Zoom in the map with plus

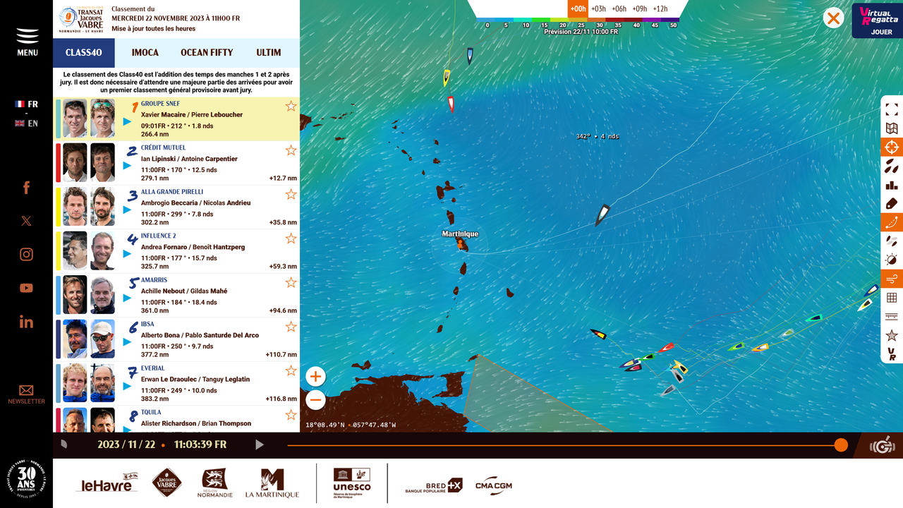tap(315, 377)
